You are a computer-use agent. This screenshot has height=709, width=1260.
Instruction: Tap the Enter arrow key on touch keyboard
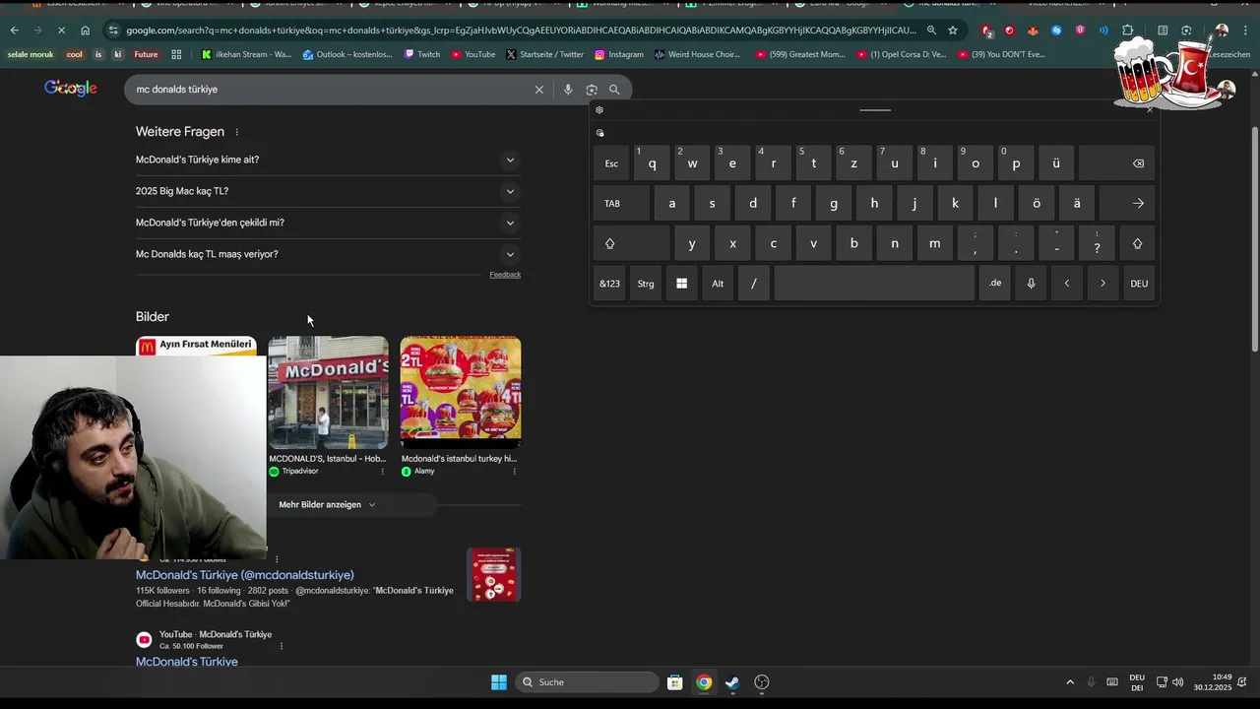[x=1128, y=204]
